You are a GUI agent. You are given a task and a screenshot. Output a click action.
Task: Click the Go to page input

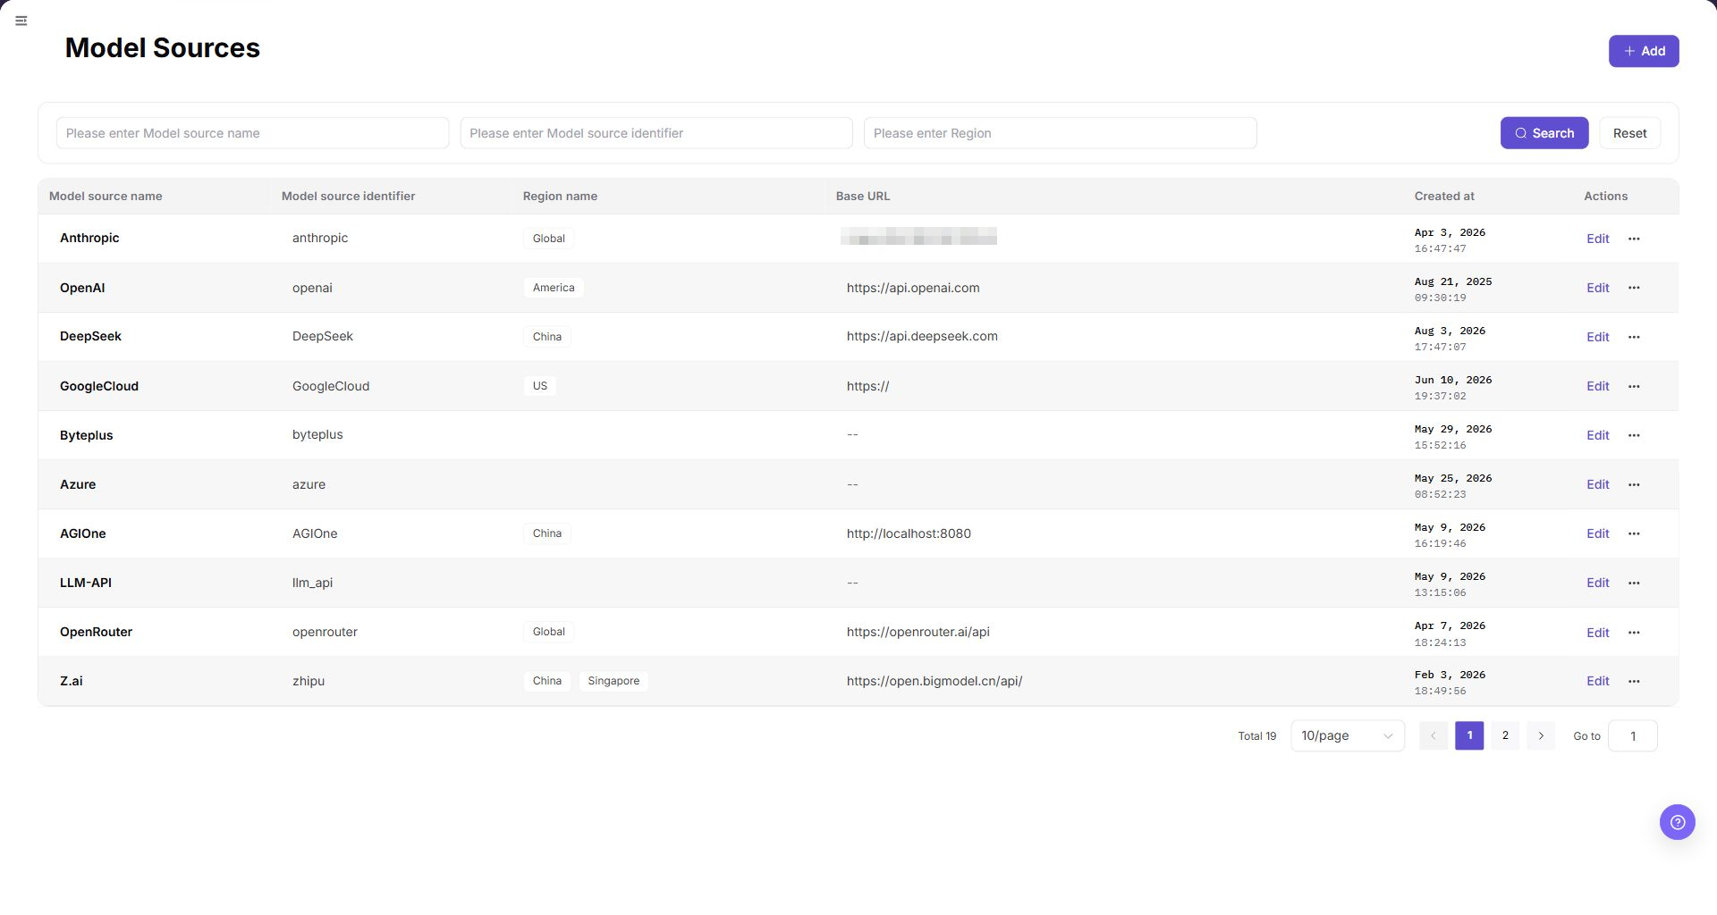coord(1632,736)
